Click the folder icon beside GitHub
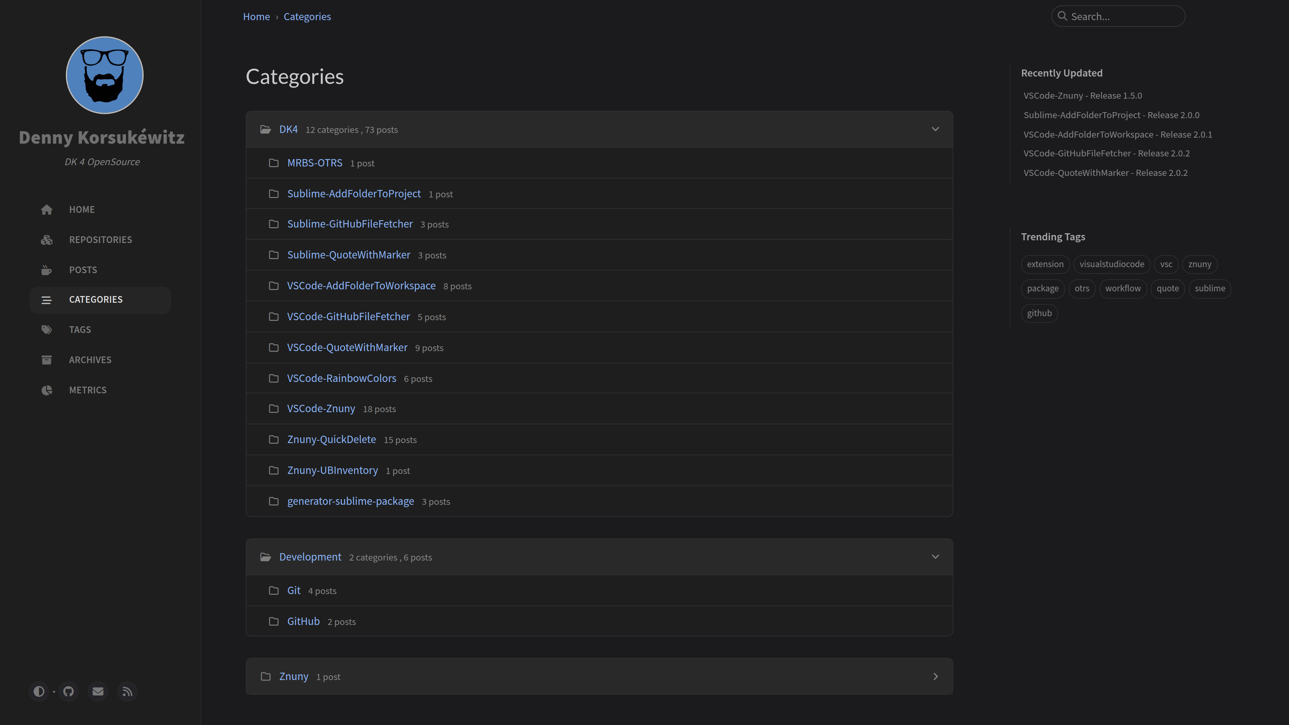The width and height of the screenshot is (1289, 725). [x=274, y=621]
